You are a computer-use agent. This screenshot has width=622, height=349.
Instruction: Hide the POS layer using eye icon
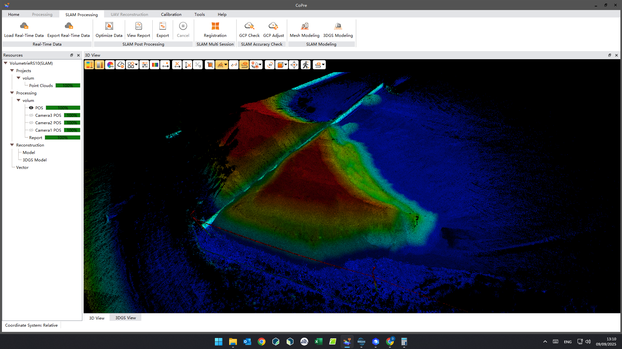31,108
